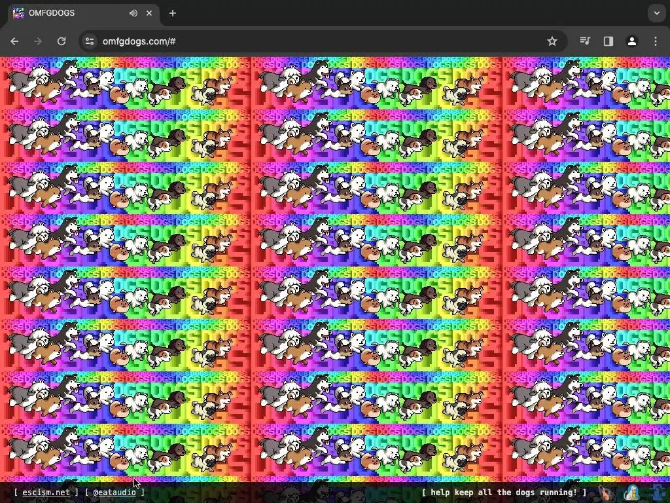The height and width of the screenshot is (503, 670).
Task: Expand the tab search dropdown arrow
Action: (657, 13)
